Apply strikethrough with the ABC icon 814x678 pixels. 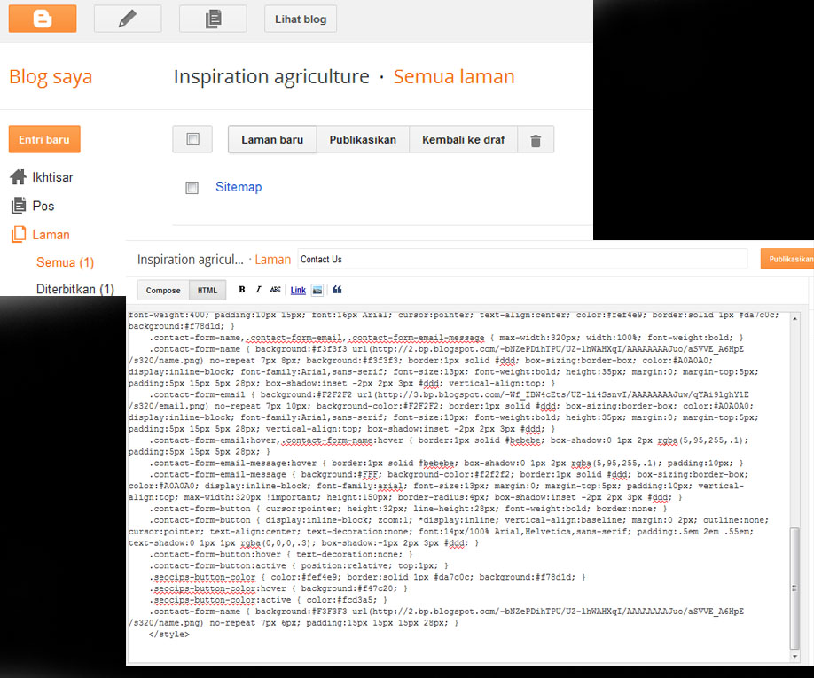pos(276,290)
